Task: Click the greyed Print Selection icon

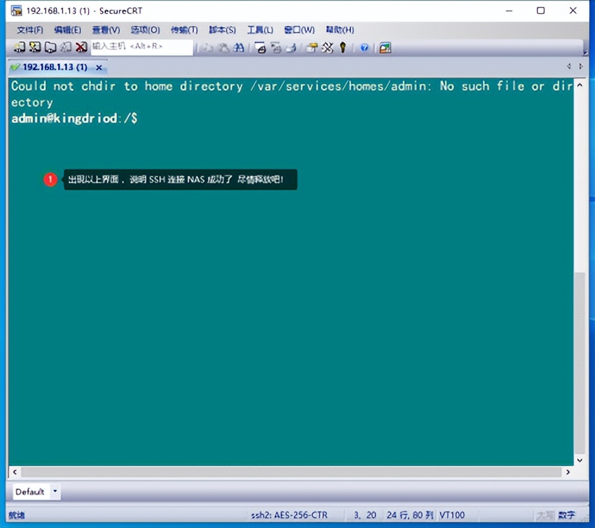Action: coord(276,48)
